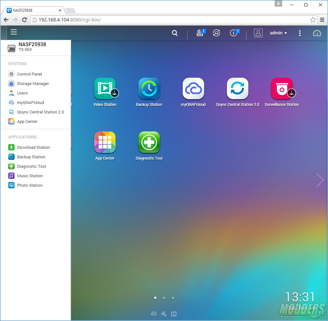The height and width of the screenshot is (321, 328).
Task: Reload the page with browser refresh button
Action: [x=24, y=20]
